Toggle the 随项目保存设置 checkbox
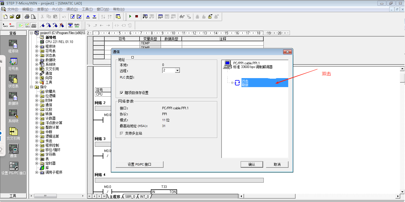The image size is (405, 202). tap(122, 93)
